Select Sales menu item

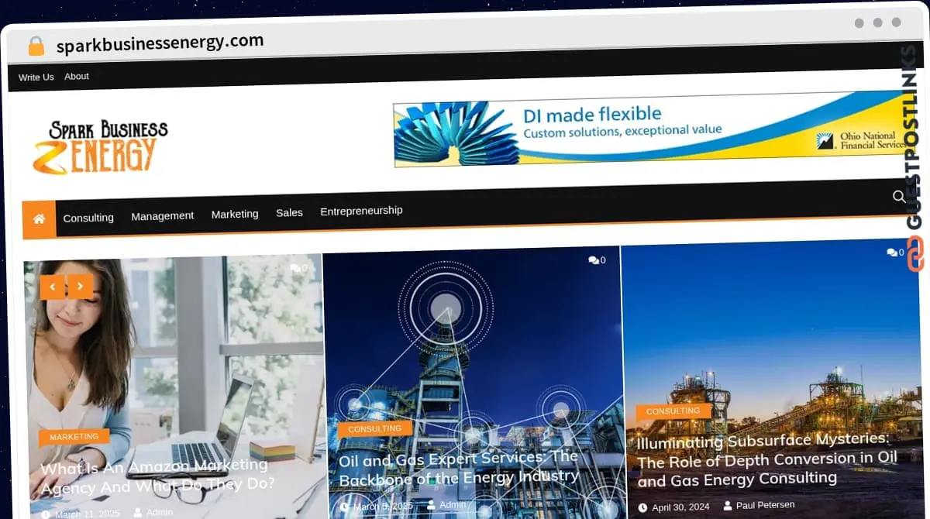(289, 212)
